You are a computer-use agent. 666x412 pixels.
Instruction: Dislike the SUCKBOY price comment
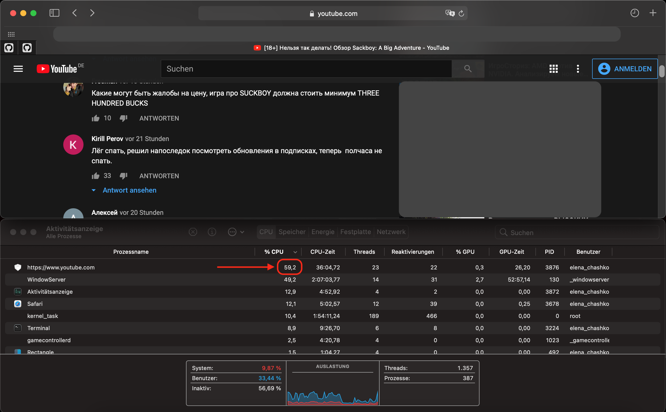click(x=123, y=118)
